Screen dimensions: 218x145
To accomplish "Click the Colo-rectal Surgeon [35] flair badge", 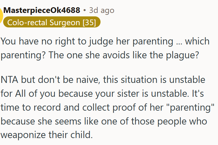I will 52,22.
